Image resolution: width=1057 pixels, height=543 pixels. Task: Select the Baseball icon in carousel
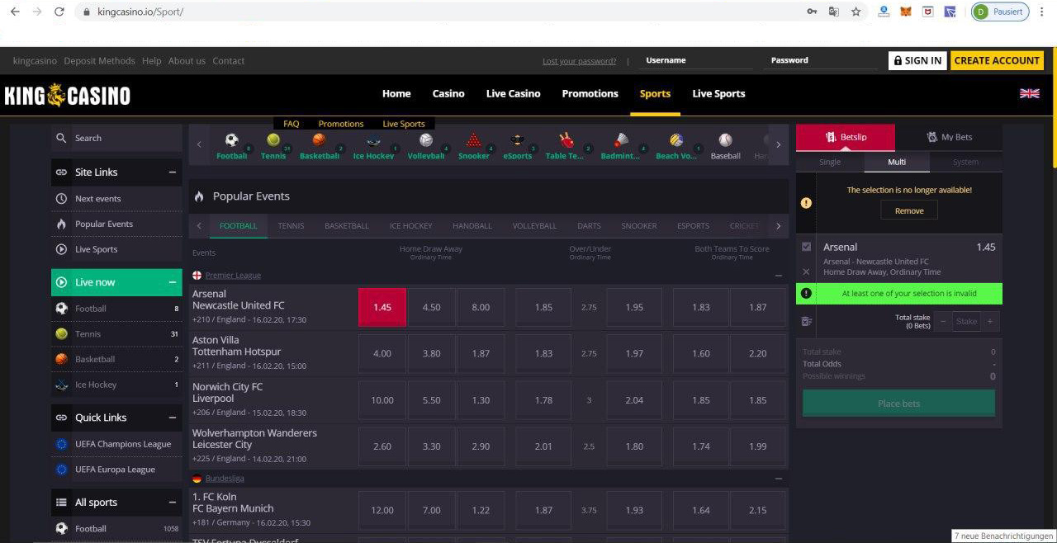click(725, 140)
